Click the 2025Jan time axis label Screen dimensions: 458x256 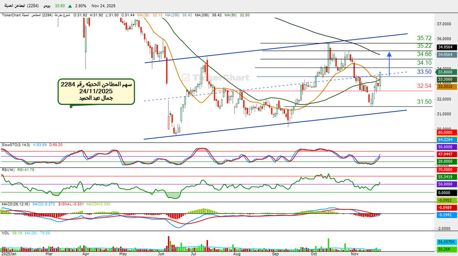(x=10, y=253)
